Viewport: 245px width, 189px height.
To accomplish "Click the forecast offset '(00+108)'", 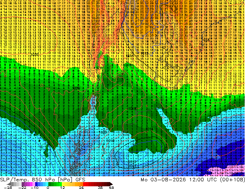I will click(x=233, y=180).
